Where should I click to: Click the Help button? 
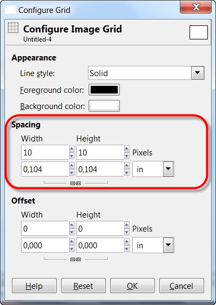[x=34, y=286]
